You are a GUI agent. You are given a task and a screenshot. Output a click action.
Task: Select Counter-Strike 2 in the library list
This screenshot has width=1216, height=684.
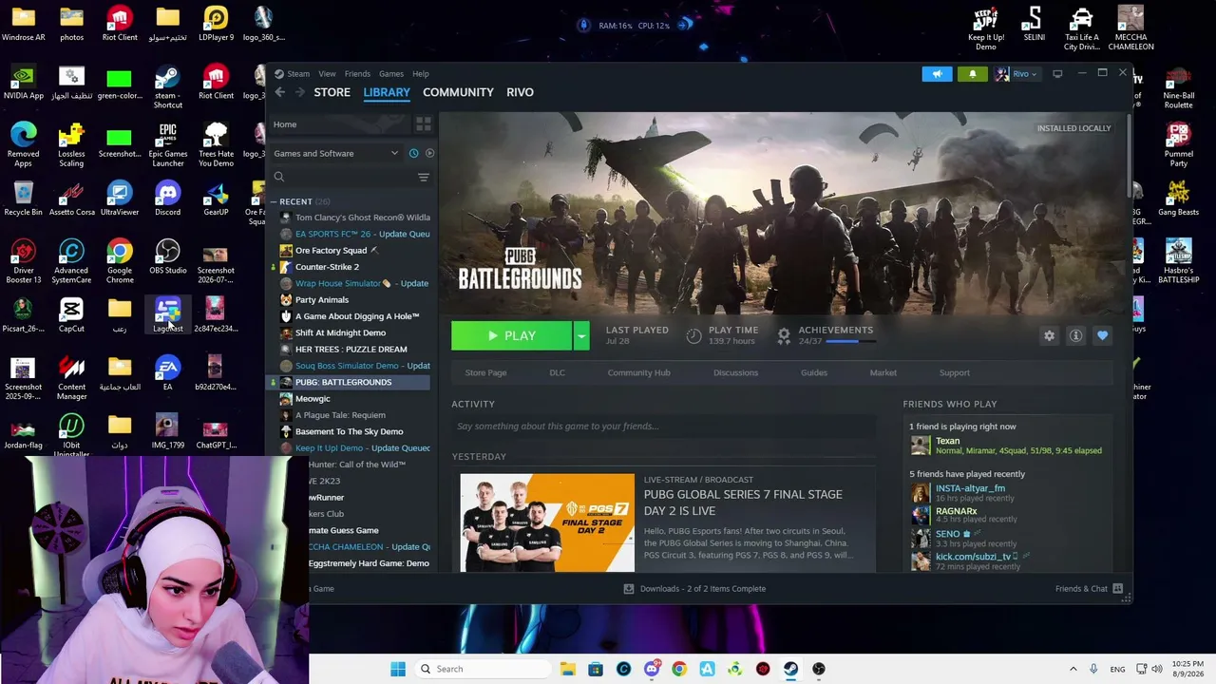[327, 267]
